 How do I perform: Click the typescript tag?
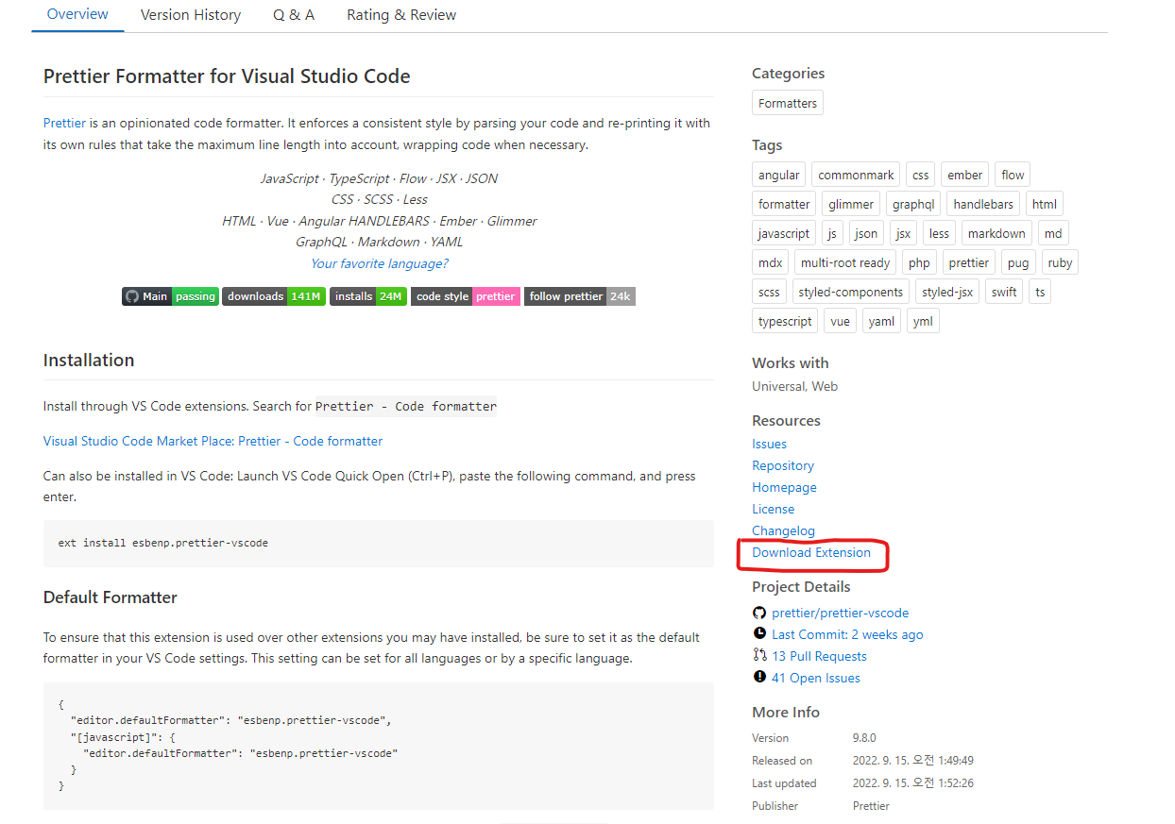(784, 320)
